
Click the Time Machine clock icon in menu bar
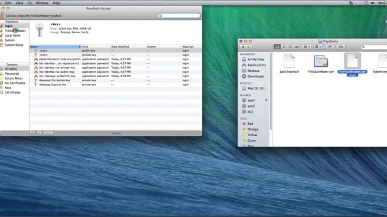click(x=366, y=3)
